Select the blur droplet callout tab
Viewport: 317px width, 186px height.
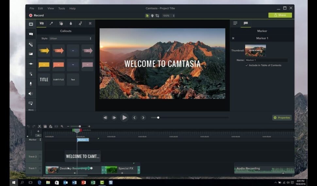click(71, 23)
